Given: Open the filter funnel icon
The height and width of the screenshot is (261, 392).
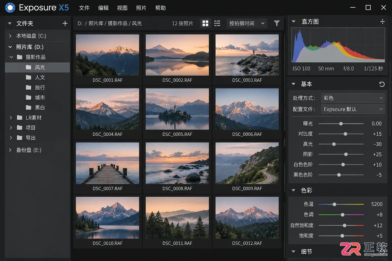Looking at the screenshot, I should point(276,23).
